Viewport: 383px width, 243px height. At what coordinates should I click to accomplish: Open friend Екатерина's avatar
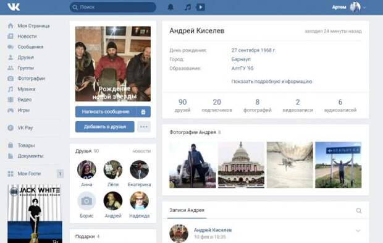point(139,169)
